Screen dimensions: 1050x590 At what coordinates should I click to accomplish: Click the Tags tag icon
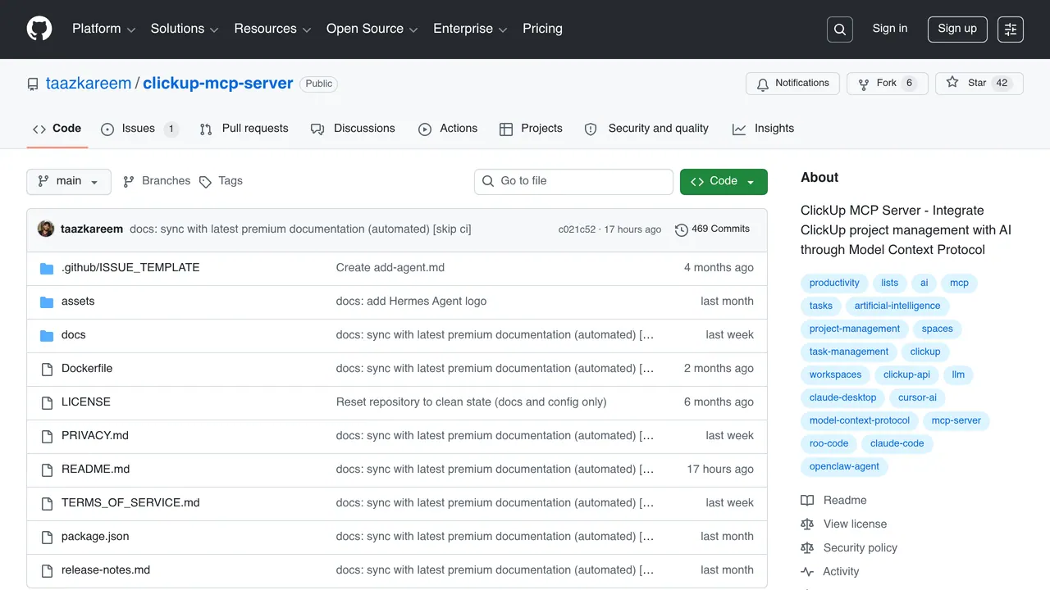coord(205,182)
